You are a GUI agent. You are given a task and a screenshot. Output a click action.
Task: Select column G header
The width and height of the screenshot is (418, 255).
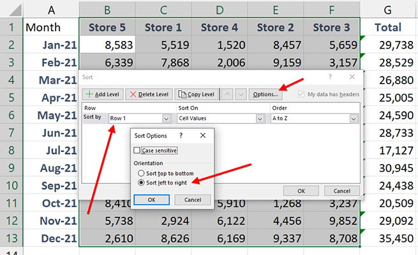[x=387, y=10]
